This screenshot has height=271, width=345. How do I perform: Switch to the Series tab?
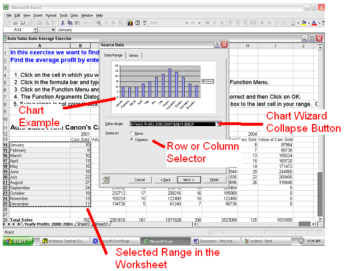[133, 56]
